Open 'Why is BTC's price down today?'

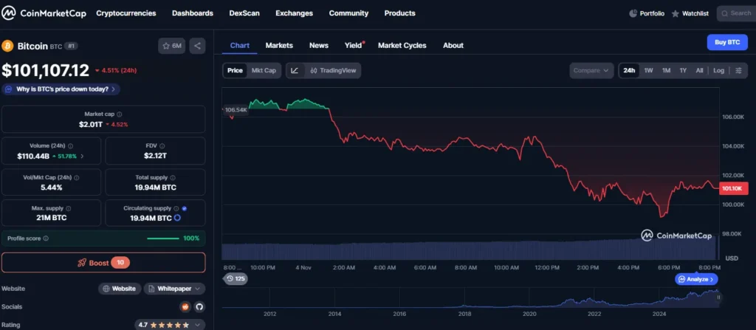point(61,89)
